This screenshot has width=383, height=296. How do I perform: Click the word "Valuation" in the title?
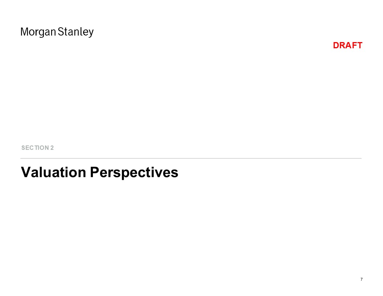tap(54, 172)
